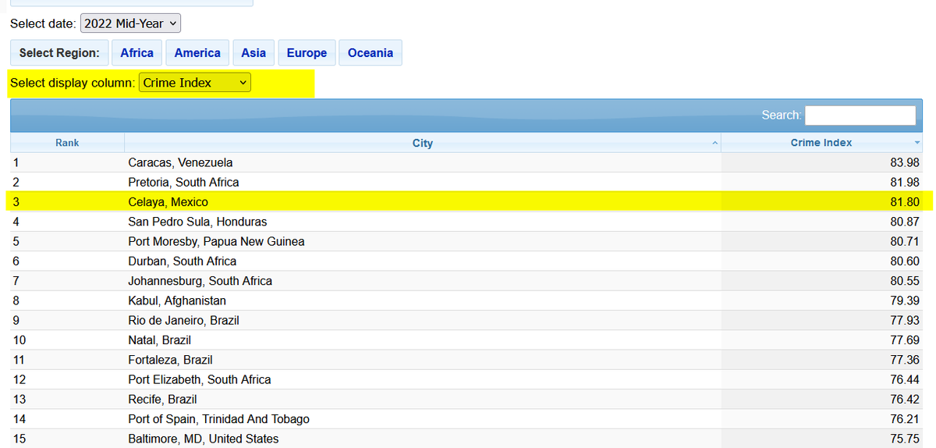The image size is (936, 448).
Task: Click the crime index value 80.87
Action: [x=904, y=222]
